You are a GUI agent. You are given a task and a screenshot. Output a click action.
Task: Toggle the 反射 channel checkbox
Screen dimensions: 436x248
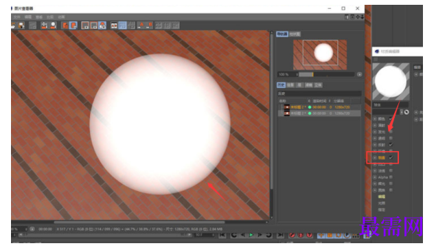(391, 145)
